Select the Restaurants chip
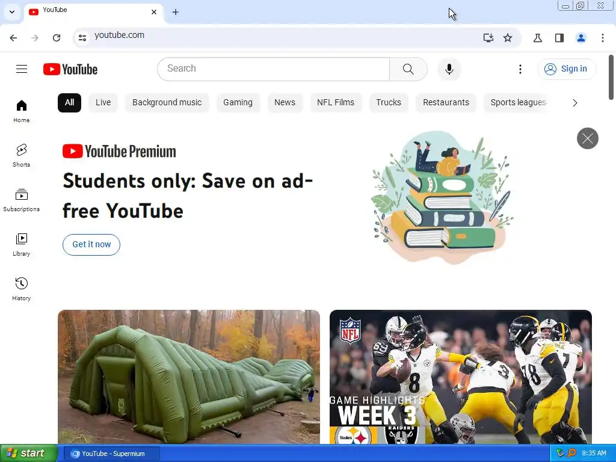This screenshot has height=462, width=616. tap(446, 102)
